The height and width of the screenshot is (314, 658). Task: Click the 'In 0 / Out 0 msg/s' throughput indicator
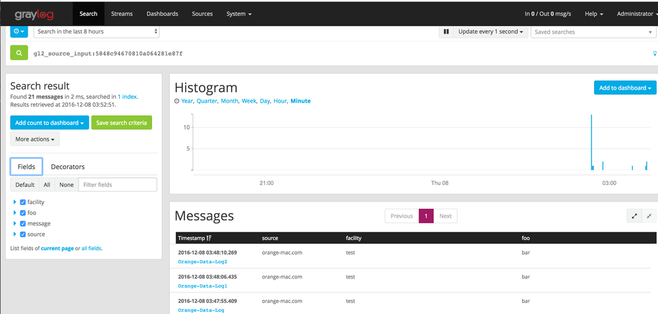547,14
